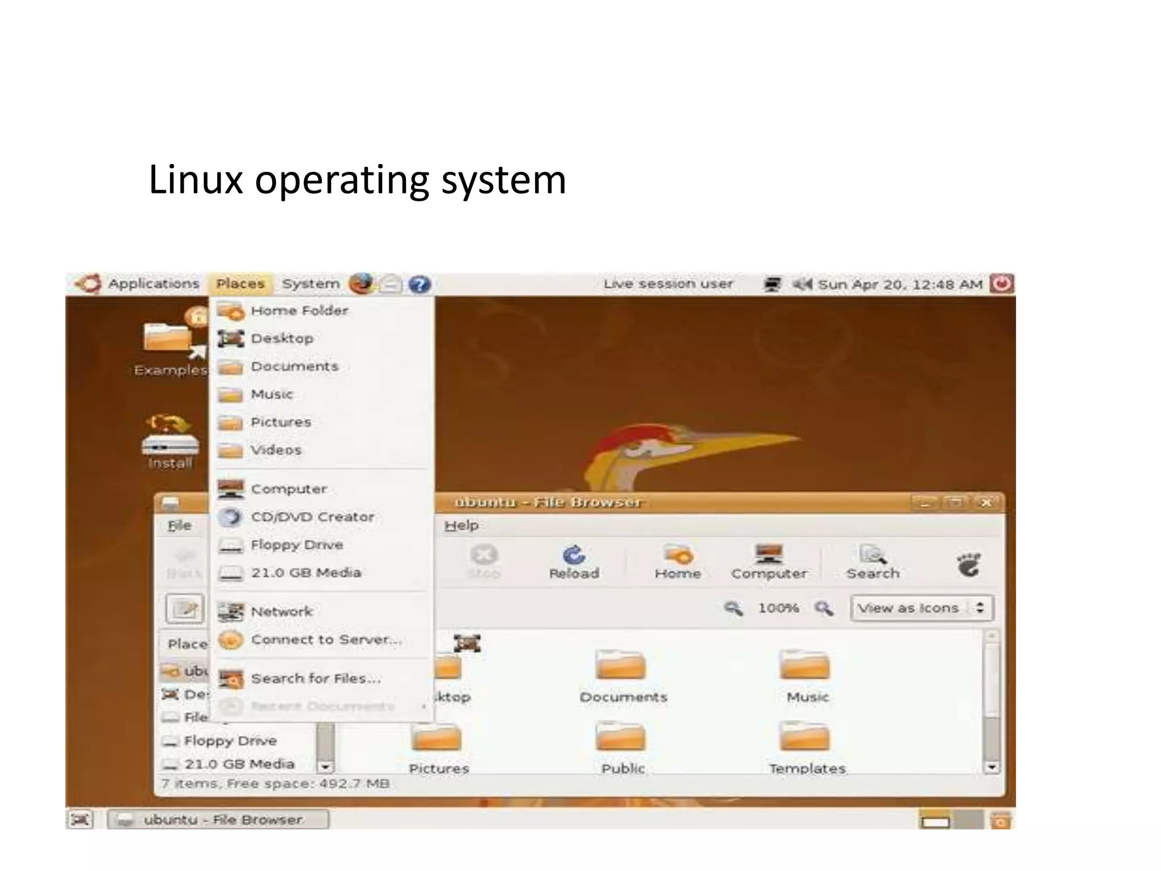Expand Recent Documents submenu
Viewport: 1161px width, 871px height.
pyautogui.click(x=322, y=706)
